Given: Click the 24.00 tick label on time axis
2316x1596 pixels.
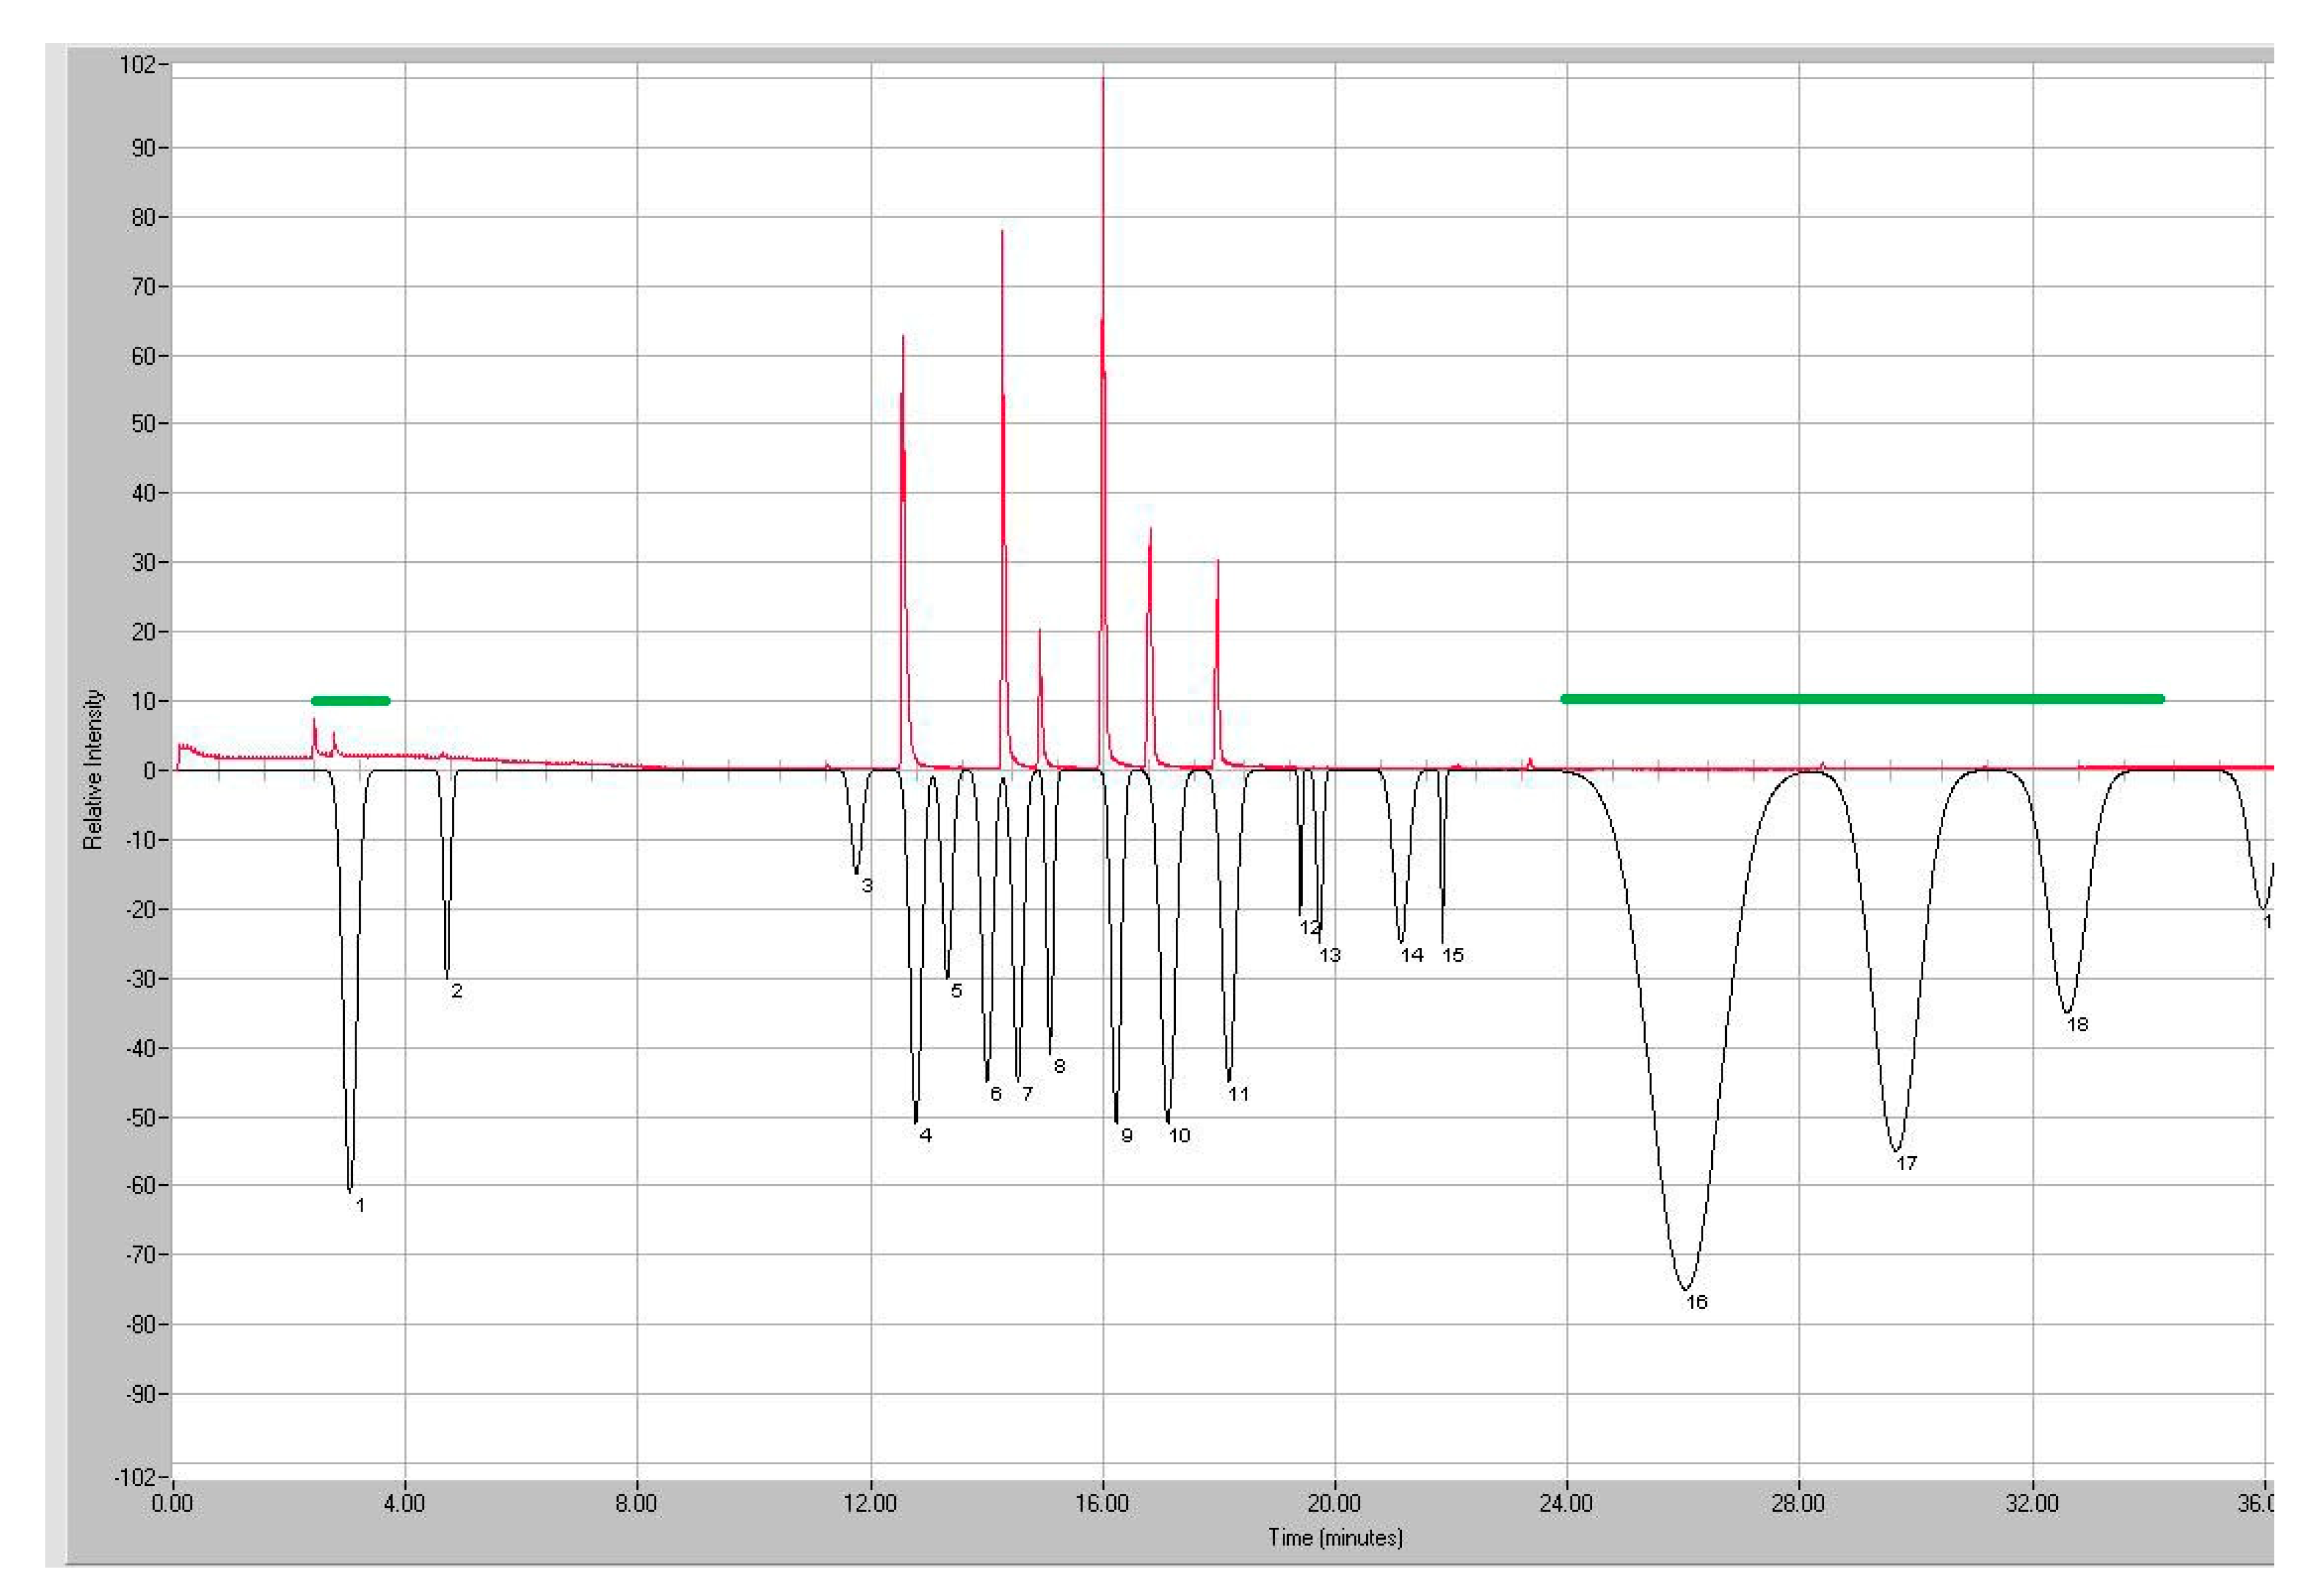Looking at the screenshot, I should (1566, 1504).
